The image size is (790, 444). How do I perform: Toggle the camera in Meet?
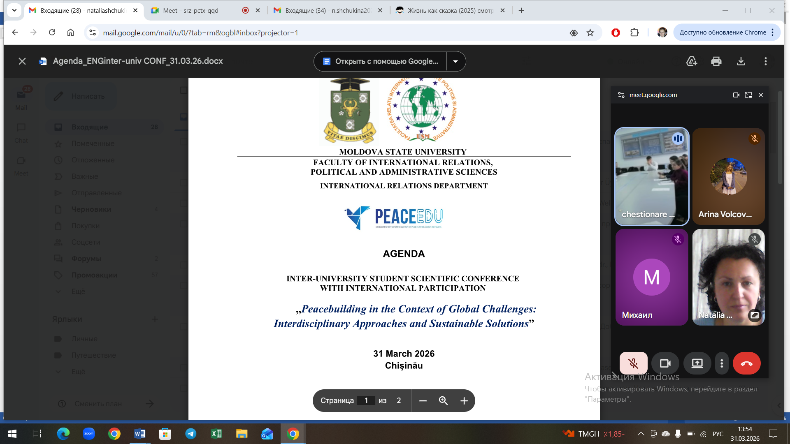pyautogui.click(x=665, y=363)
